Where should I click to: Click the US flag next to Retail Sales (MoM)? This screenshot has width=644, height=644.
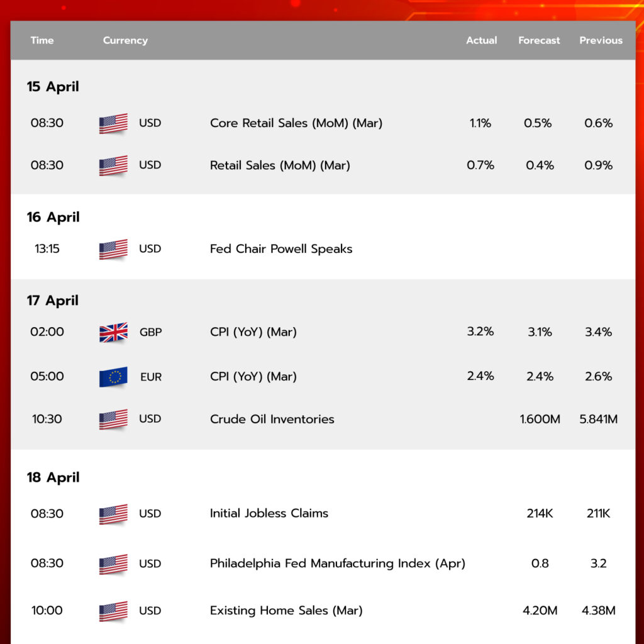pos(113,165)
